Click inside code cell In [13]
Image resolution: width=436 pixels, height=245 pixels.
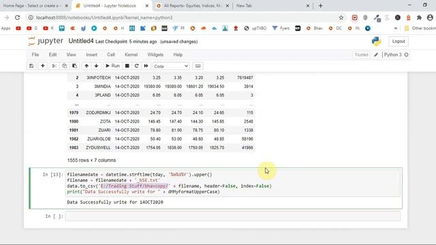click(233, 183)
